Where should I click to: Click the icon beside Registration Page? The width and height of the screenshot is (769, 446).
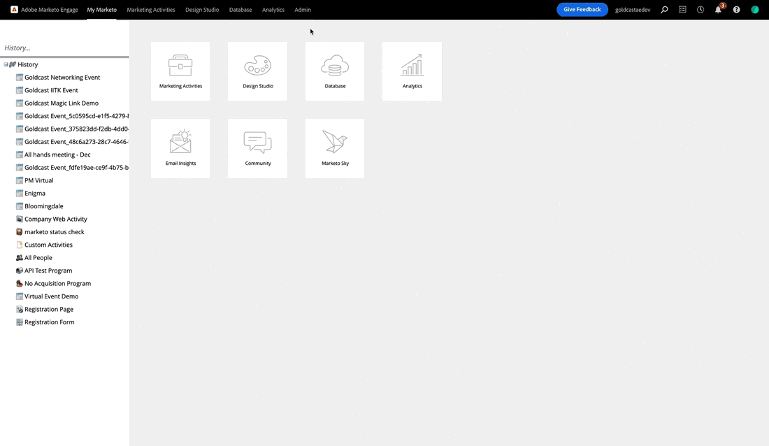click(20, 309)
